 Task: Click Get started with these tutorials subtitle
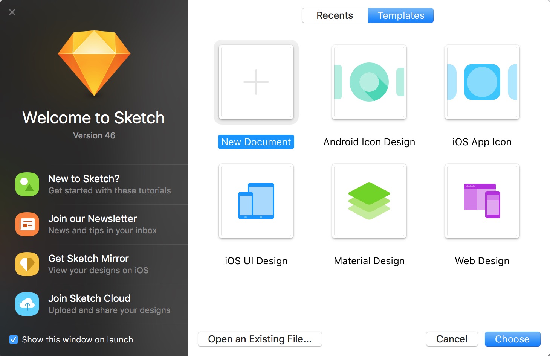110,191
